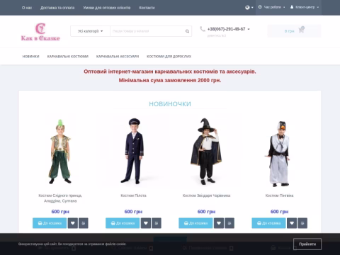340x255 pixels.
Task: Open the shopping cart icon
Action: coord(301,30)
